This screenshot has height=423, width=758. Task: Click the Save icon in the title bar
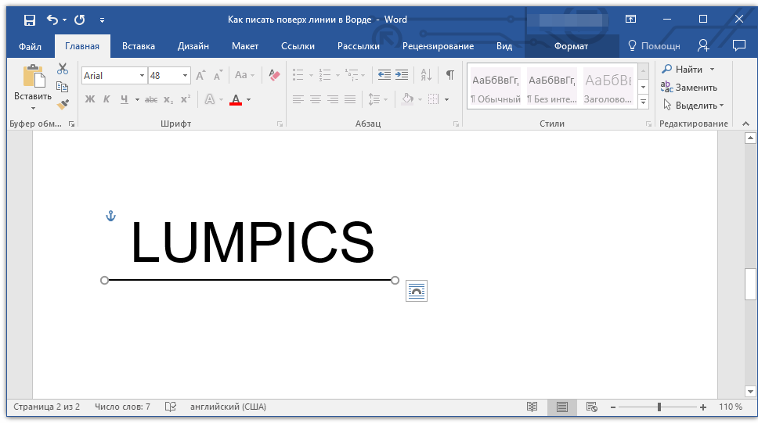coord(29,20)
